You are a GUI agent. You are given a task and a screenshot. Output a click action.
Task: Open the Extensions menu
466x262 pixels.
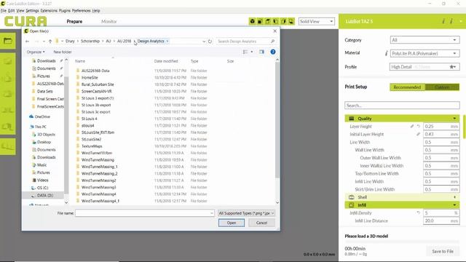[x=49, y=11]
